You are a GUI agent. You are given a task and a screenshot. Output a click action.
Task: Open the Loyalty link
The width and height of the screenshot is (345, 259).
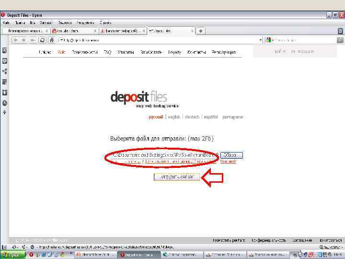click(174, 52)
